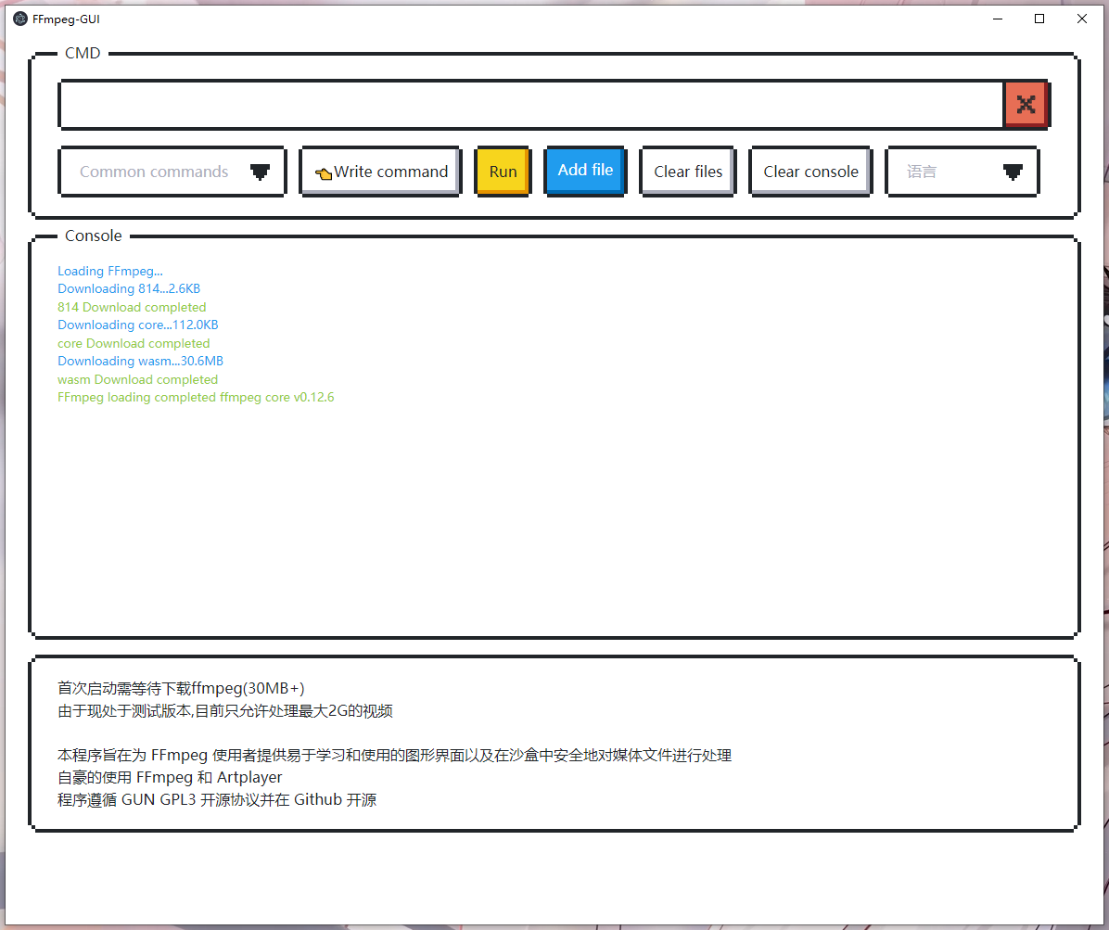Click console line "Loading FFmpeg..."
Image resolution: width=1109 pixels, height=930 pixels.
coord(109,271)
